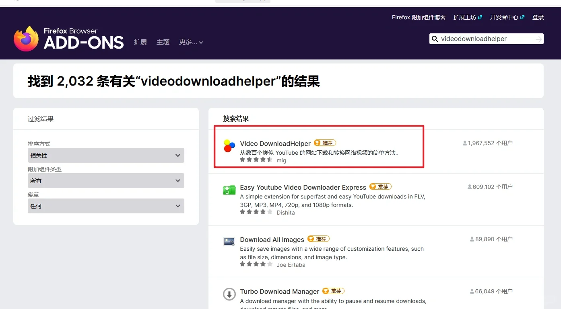Click 推荐 badge beside Download All Images
561x309 pixels.
coord(318,239)
